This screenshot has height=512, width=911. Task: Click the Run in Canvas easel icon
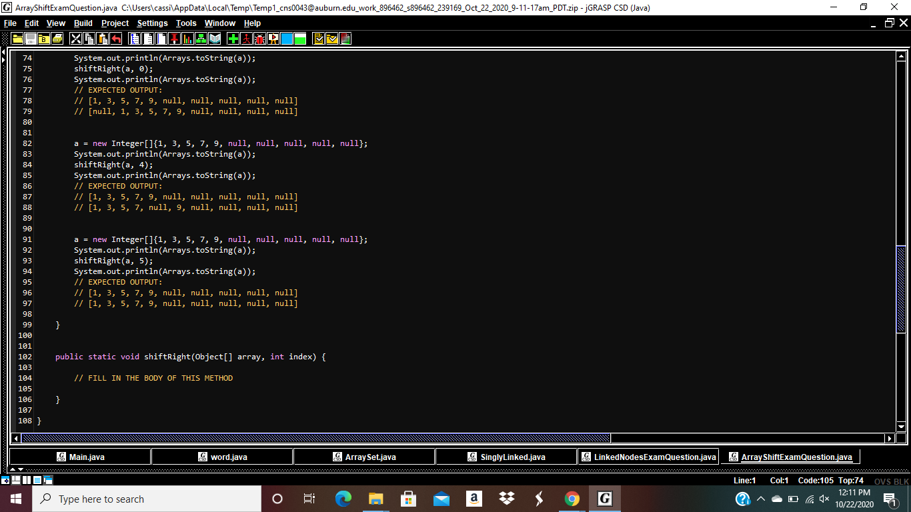[x=273, y=39]
